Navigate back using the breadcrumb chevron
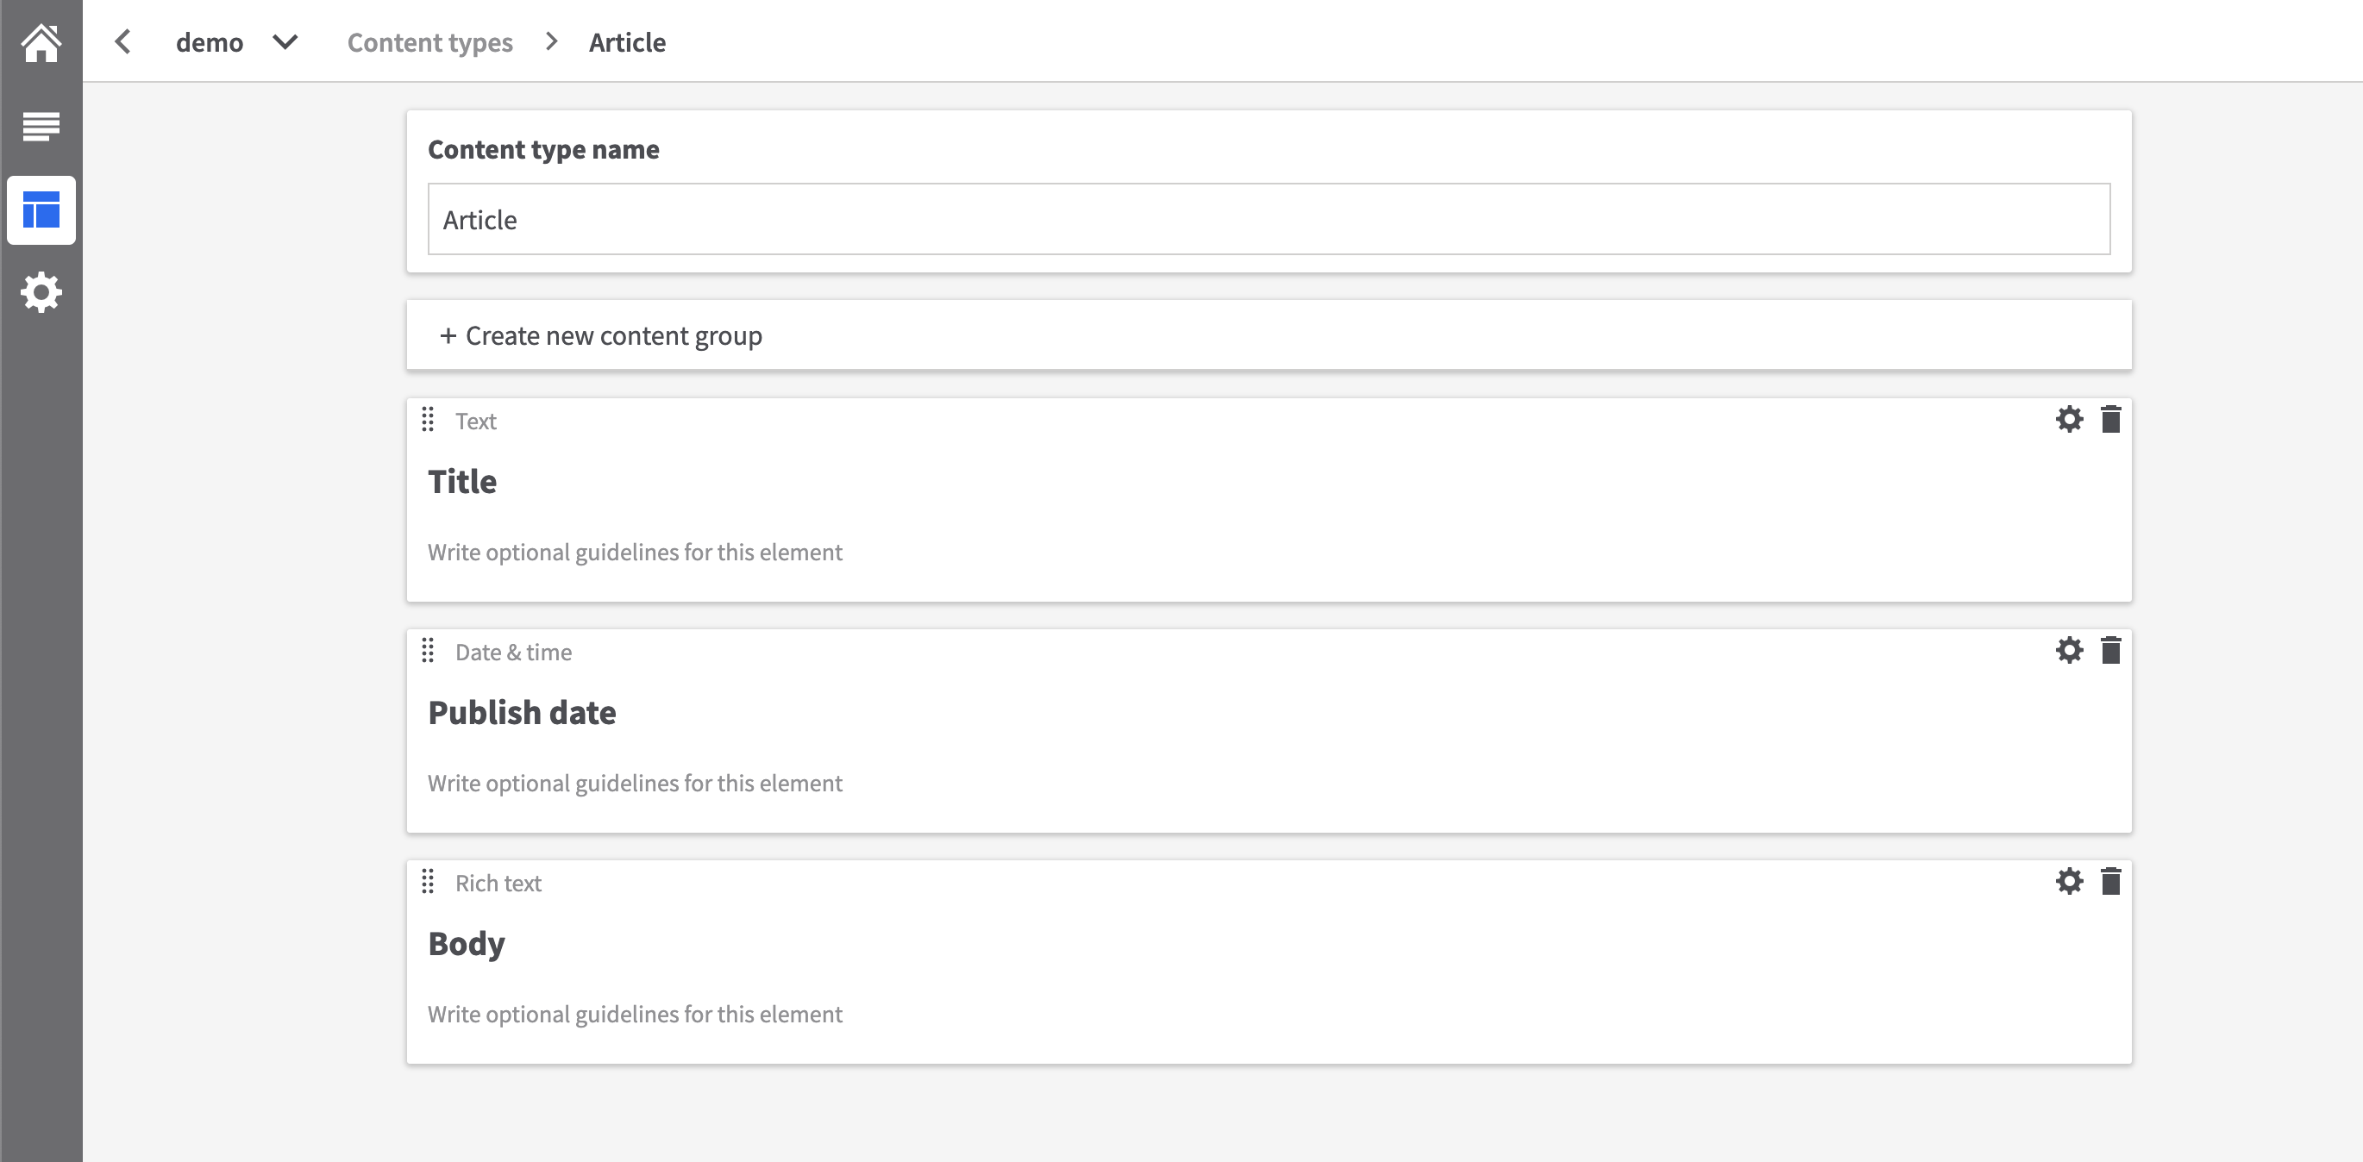Viewport: 2363px width, 1162px height. [123, 41]
